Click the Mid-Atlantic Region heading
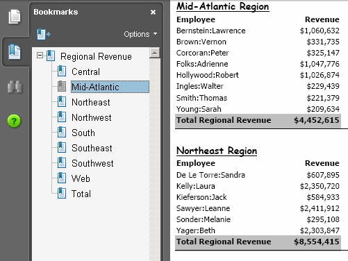The width and height of the screenshot is (348, 261). (x=223, y=6)
